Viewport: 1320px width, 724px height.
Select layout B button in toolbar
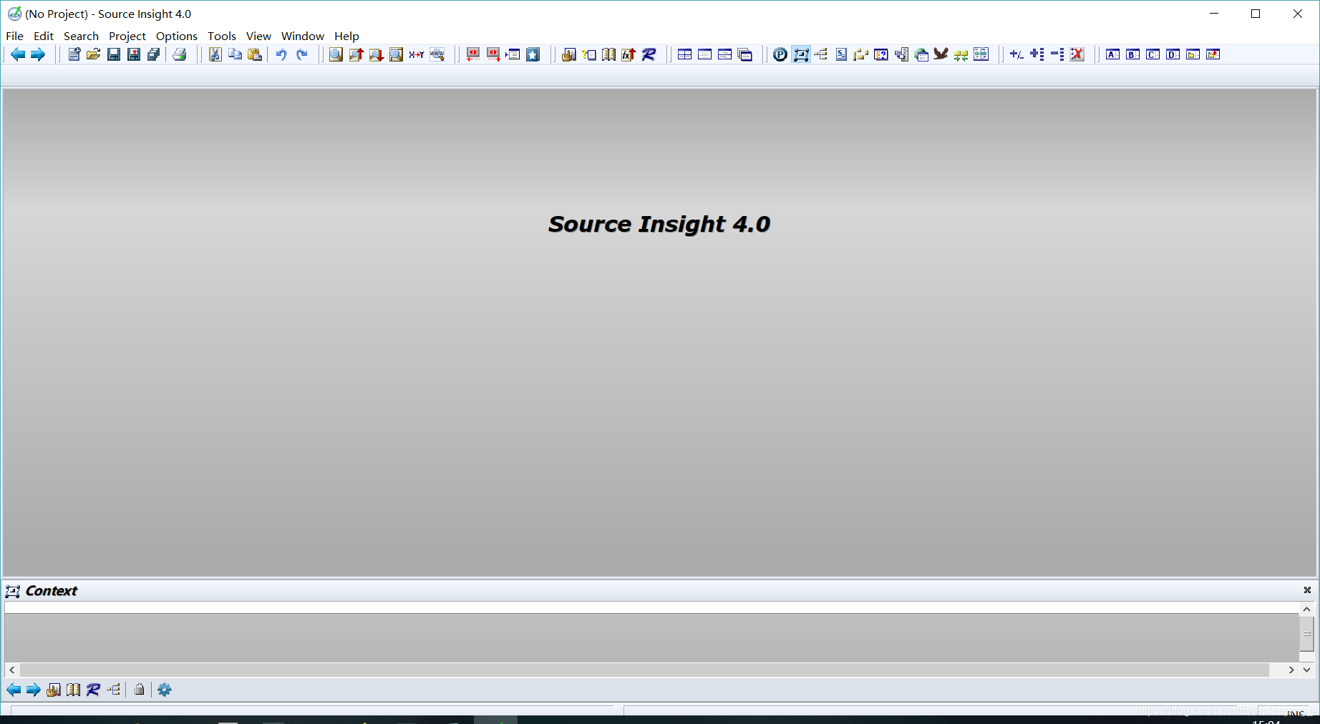[1133, 54]
